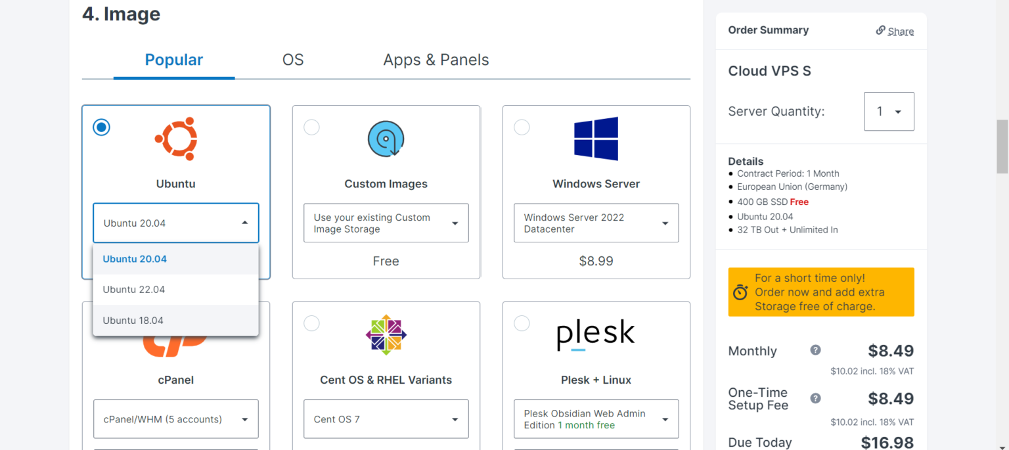Click the Custom Images spiral icon
The height and width of the screenshot is (450, 1009).
click(386, 139)
